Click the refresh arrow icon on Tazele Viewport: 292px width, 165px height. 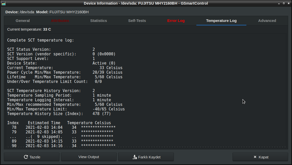pyautogui.click(x=26, y=157)
